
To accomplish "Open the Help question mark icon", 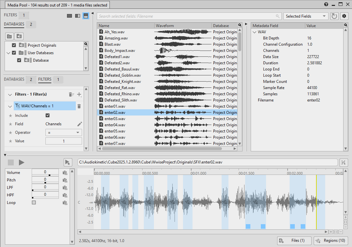I will (326, 4).
